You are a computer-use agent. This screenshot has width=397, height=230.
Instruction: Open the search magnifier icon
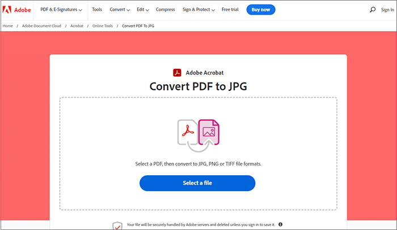(x=373, y=10)
